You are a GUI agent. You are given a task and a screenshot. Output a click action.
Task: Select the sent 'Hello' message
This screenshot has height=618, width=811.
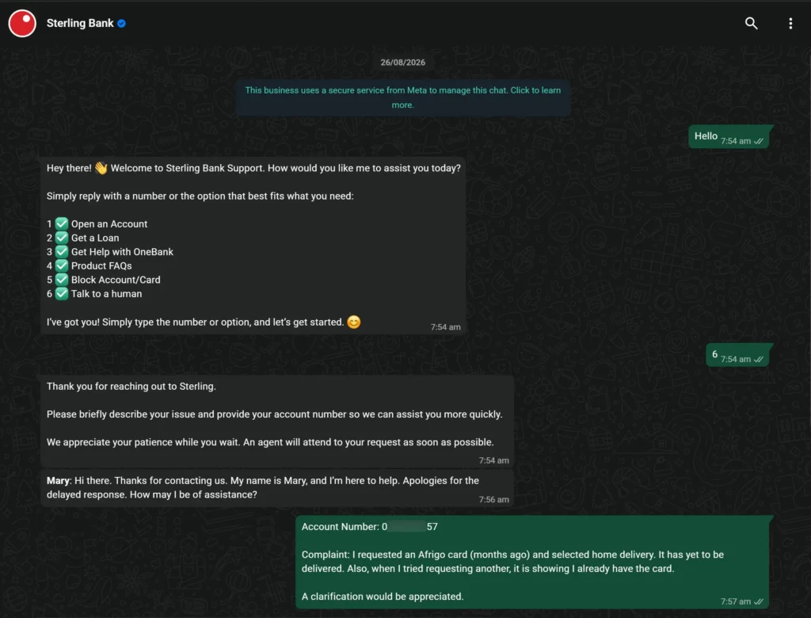coord(729,136)
